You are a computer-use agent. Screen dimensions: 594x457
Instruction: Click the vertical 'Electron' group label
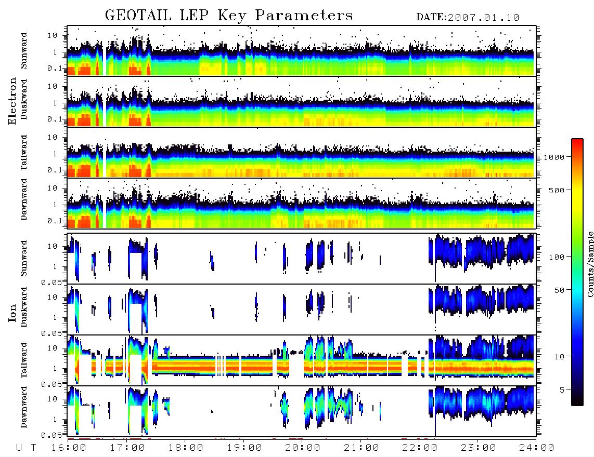[x=12, y=101]
